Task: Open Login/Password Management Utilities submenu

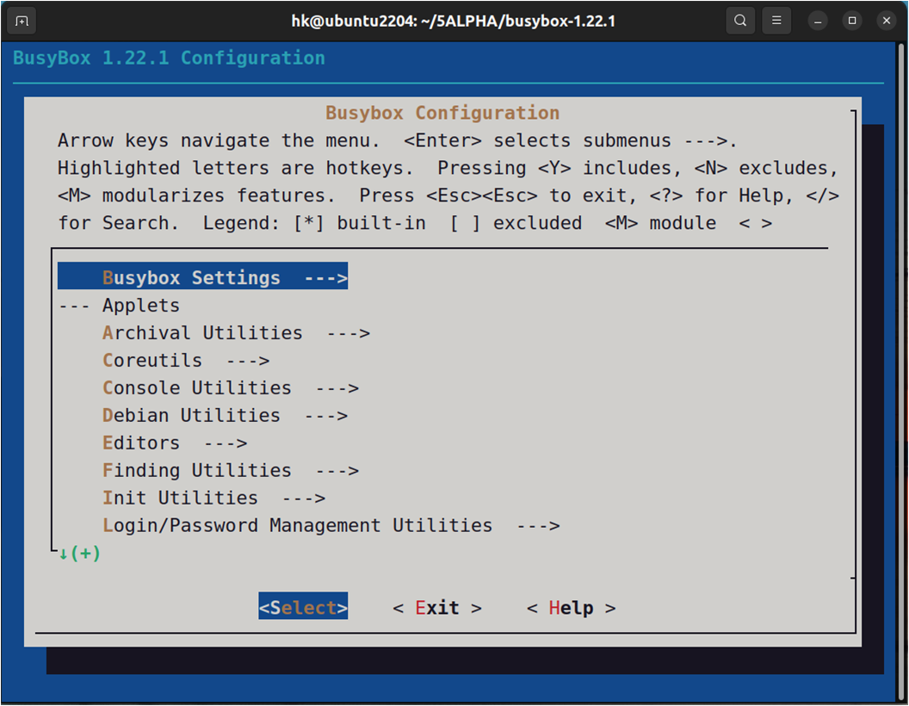Action: [331, 525]
